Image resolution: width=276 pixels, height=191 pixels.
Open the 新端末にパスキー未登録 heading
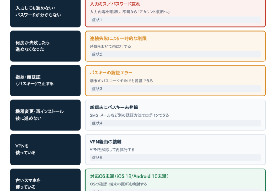click(114, 107)
